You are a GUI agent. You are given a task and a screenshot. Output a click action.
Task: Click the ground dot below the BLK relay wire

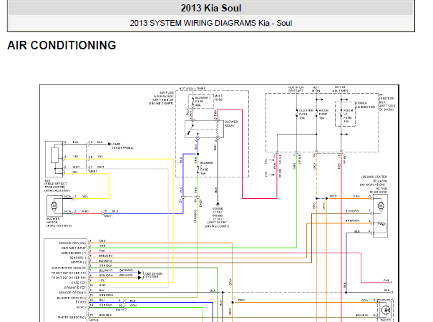(x=218, y=204)
